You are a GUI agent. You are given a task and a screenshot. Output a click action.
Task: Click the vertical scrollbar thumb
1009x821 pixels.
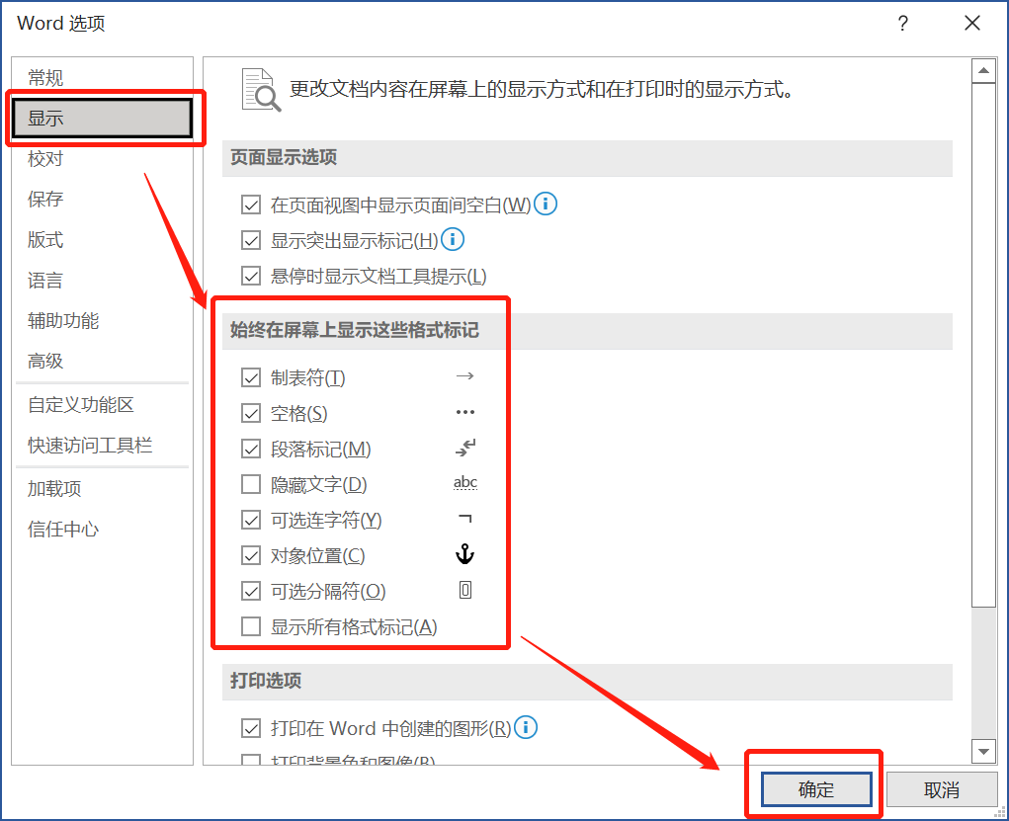point(984,344)
